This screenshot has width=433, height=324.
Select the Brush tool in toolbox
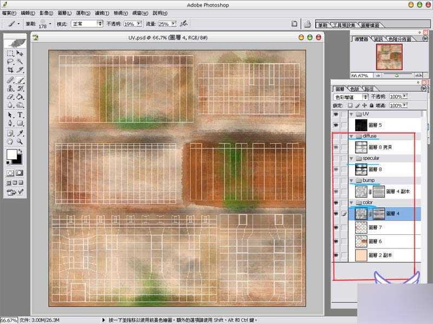pos(20,80)
